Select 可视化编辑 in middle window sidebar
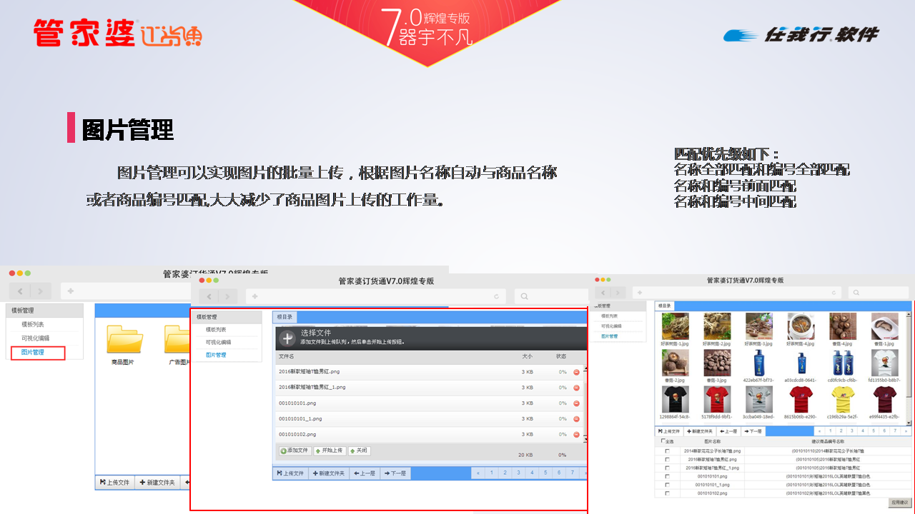915x514 pixels. [219, 342]
